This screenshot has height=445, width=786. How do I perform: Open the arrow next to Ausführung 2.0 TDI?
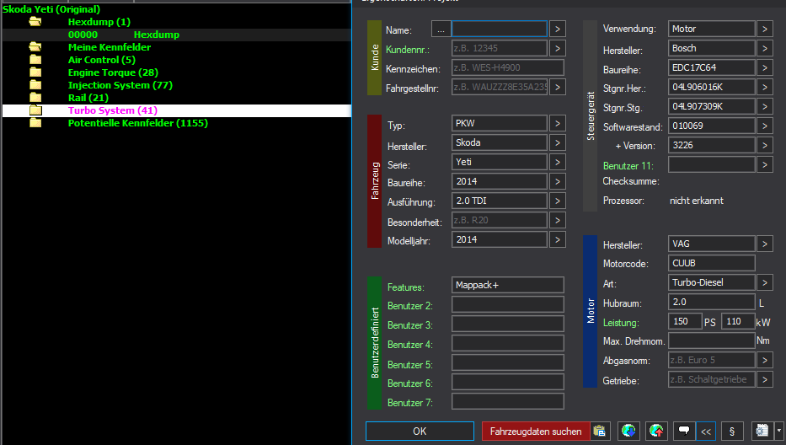[x=558, y=201]
